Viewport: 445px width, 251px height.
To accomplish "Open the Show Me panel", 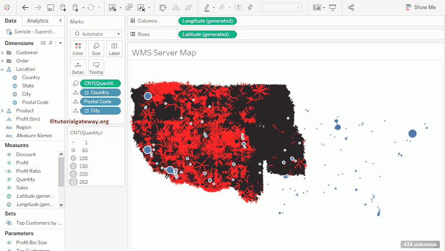I will pos(421,7).
